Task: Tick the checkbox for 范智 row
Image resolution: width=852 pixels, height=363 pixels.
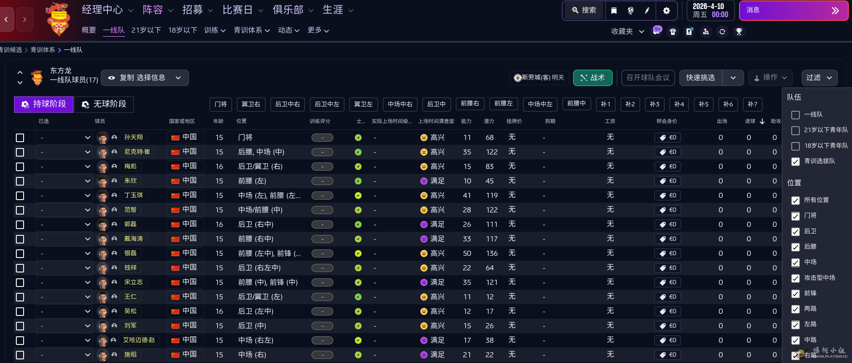Action: pos(20,210)
